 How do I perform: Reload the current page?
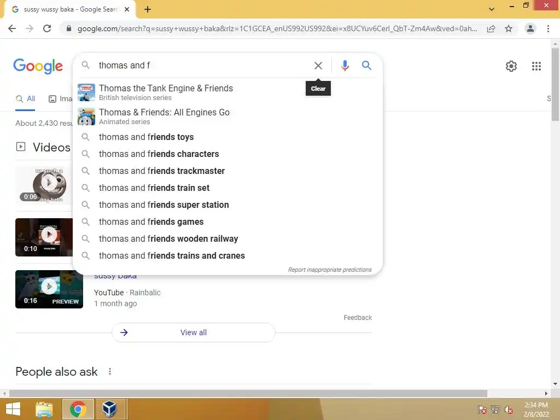tap(47, 28)
